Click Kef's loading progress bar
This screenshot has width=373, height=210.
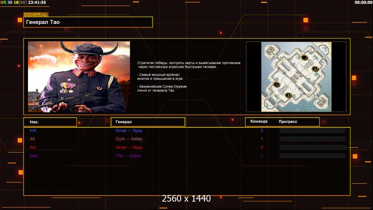point(312,147)
